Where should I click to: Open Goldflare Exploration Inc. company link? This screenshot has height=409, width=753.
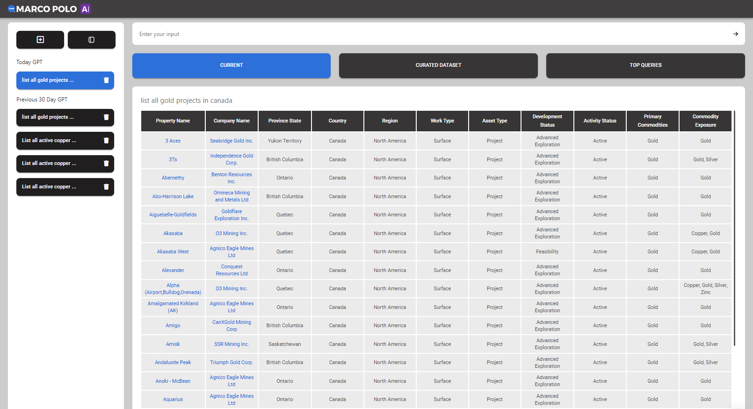click(x=232, y=215)
